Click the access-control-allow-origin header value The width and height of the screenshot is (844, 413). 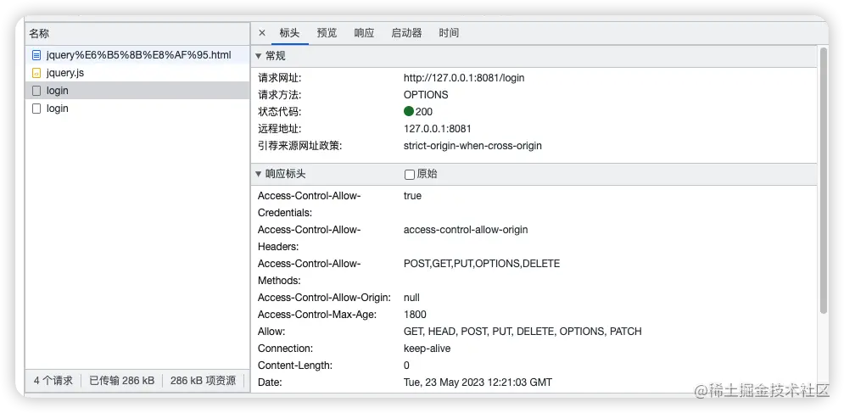(466, 230)
